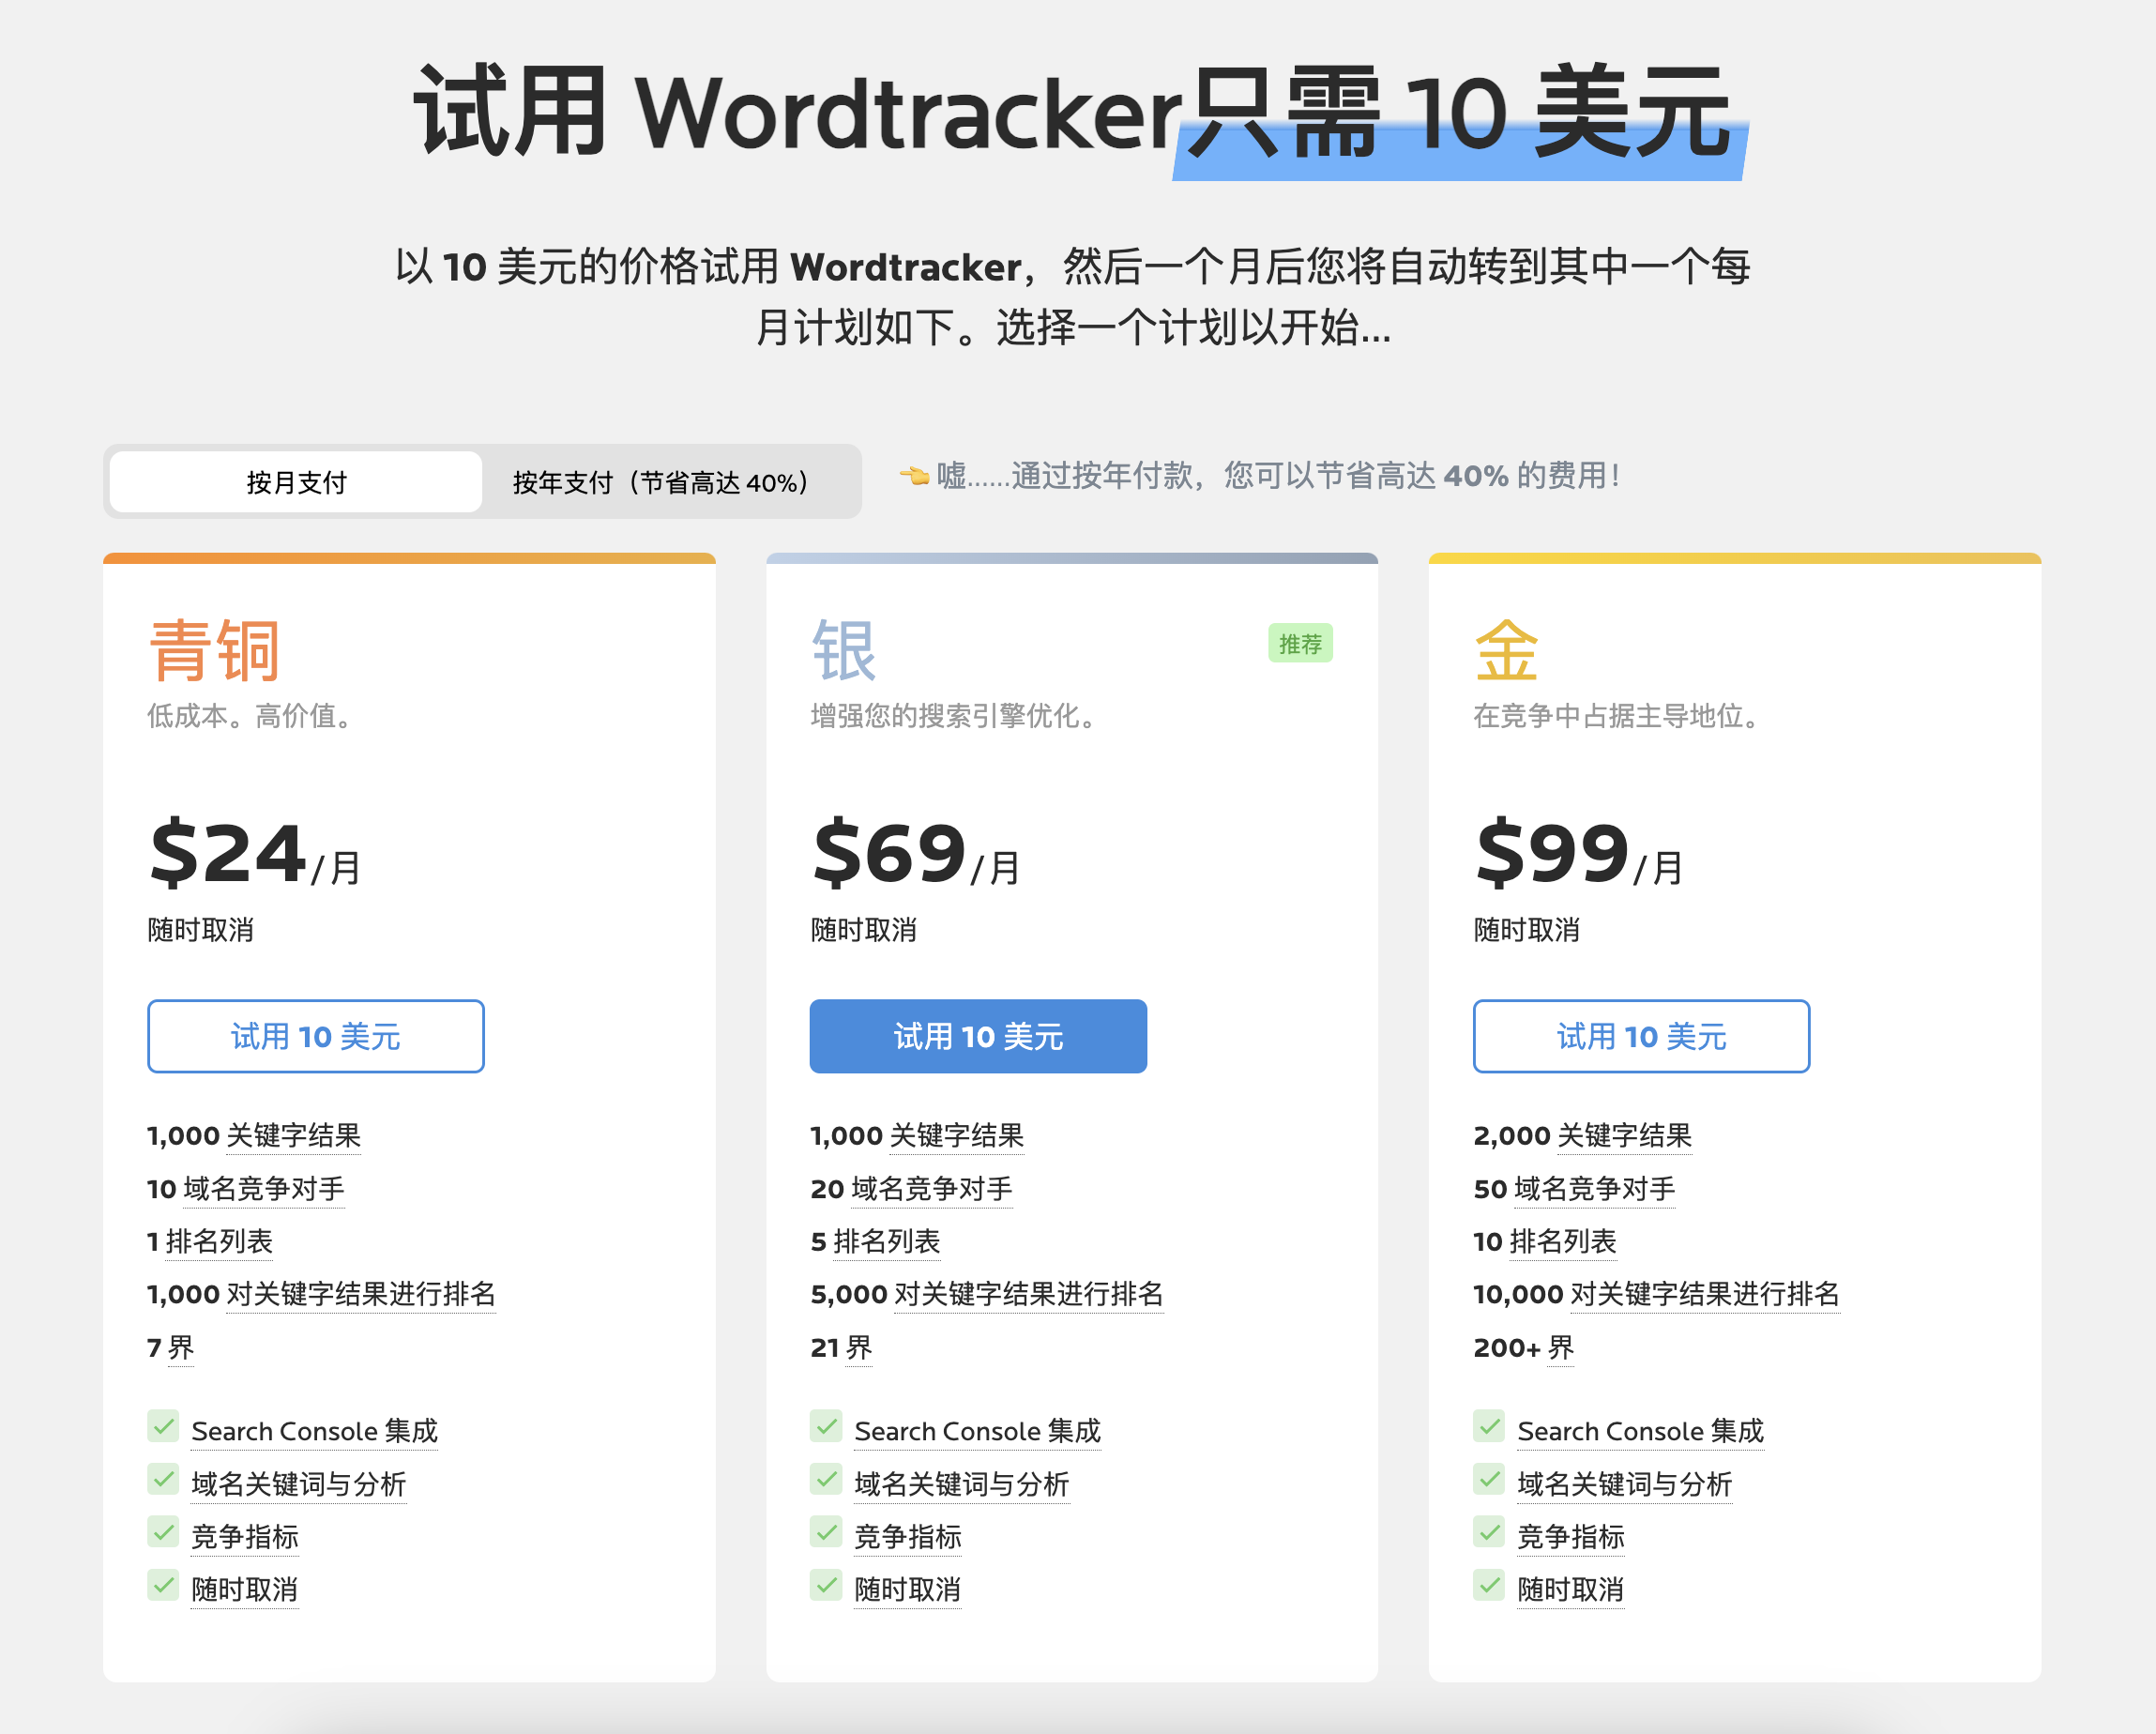
Task: Click 20 域名竞争对手 in 银 plan
Action: (911, 1189)
